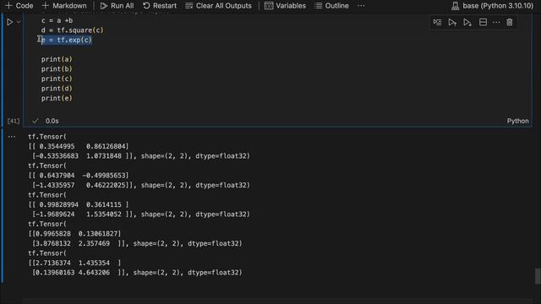Click code line print(e)
541x304 pixels.
[x=57, y=98]
